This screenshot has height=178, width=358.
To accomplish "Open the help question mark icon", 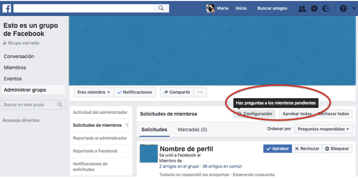I will pyautogui.click(x=343, y=9).
